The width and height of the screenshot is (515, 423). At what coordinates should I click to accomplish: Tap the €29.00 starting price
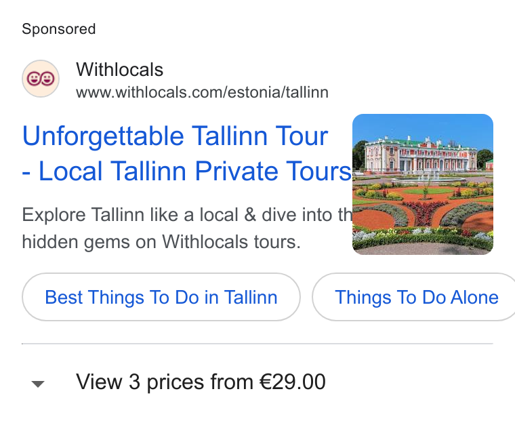292,382
